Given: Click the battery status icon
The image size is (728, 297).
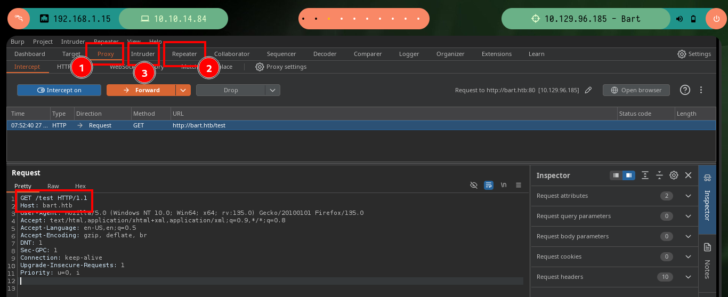Looking at the screenshot, I should pos(693,19).
